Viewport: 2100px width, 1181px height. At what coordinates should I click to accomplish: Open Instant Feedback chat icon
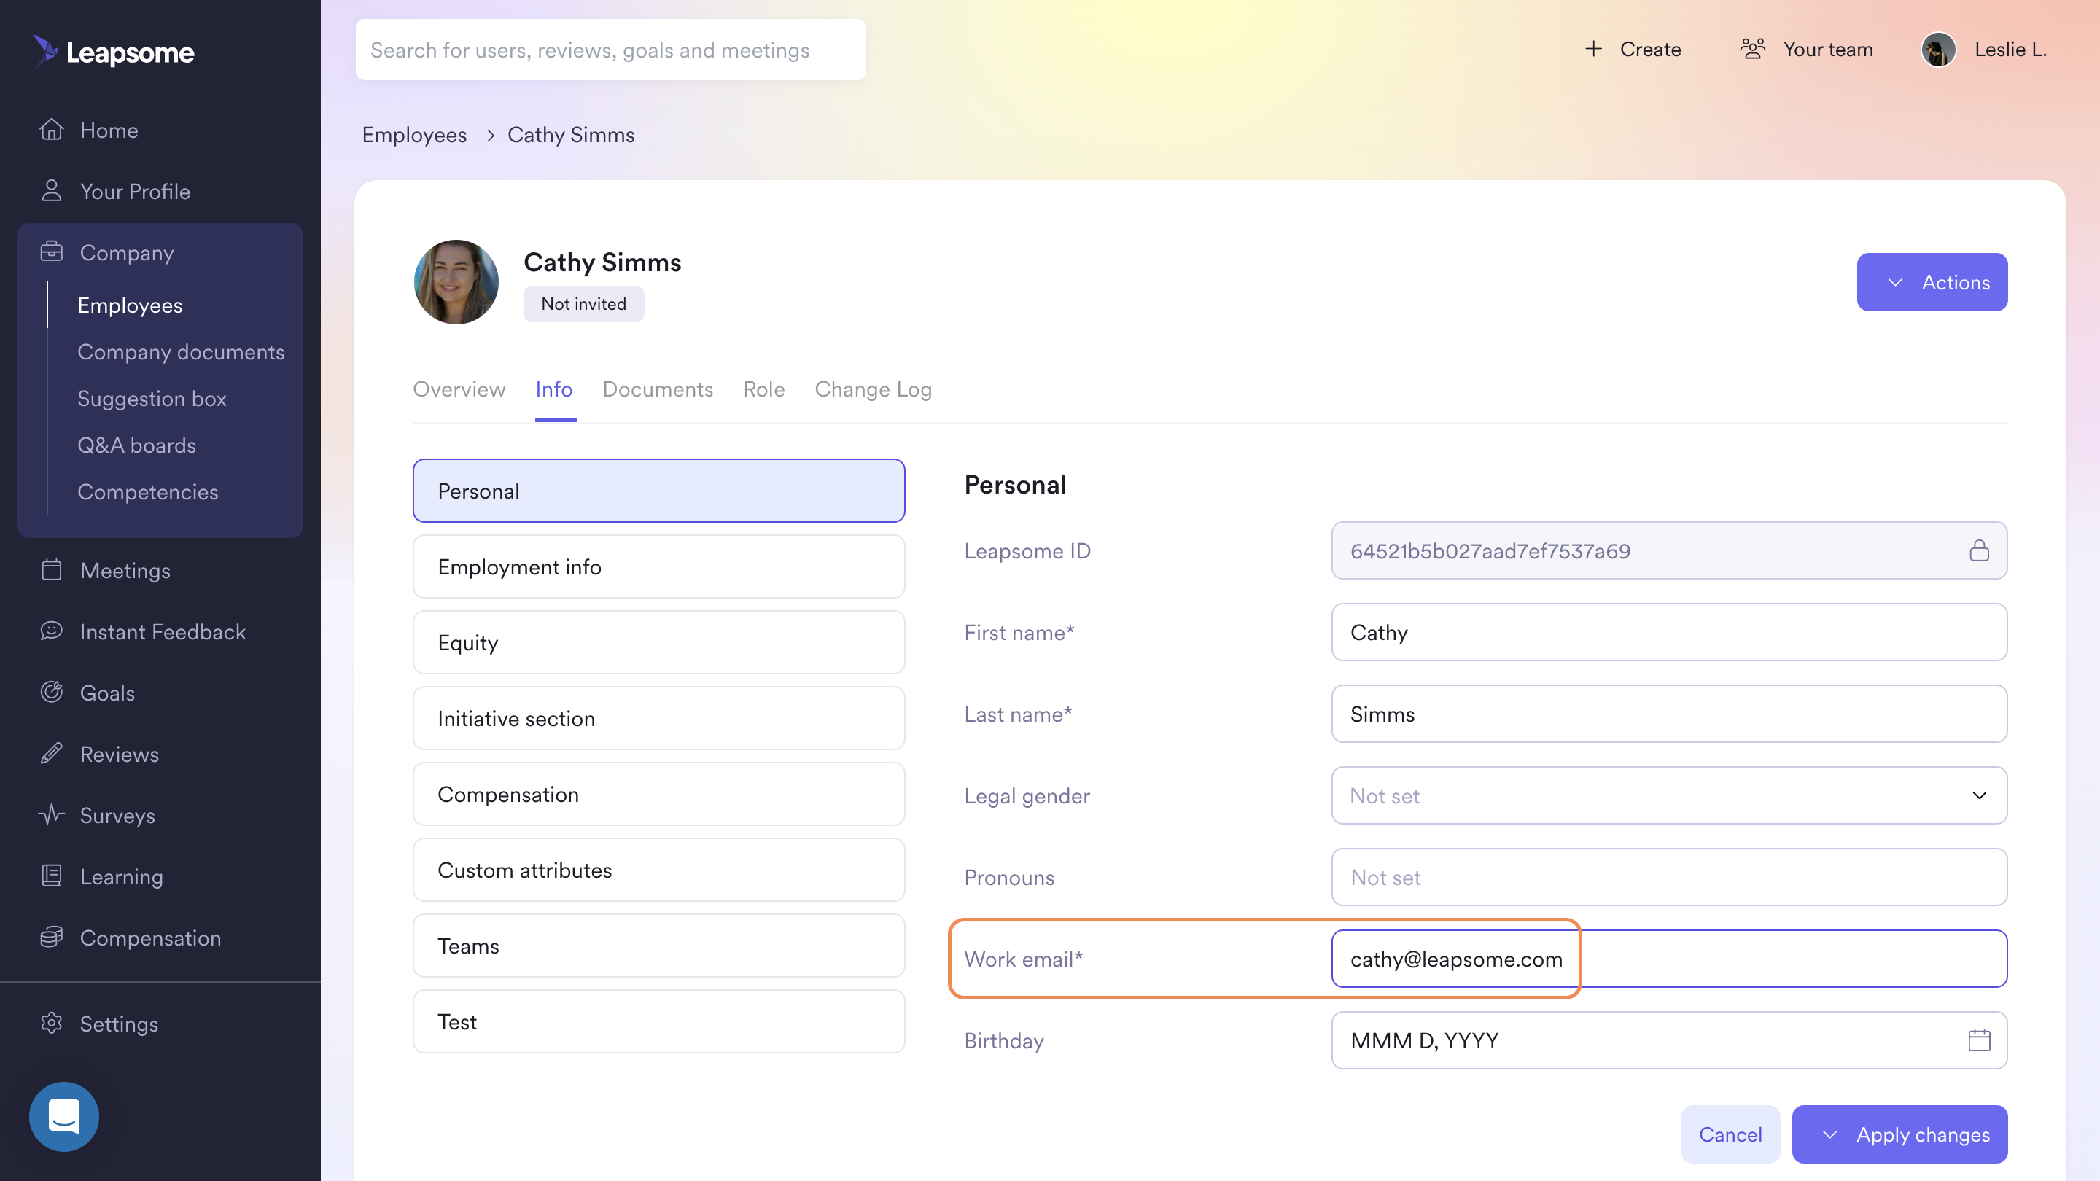(x=51, y=631)
